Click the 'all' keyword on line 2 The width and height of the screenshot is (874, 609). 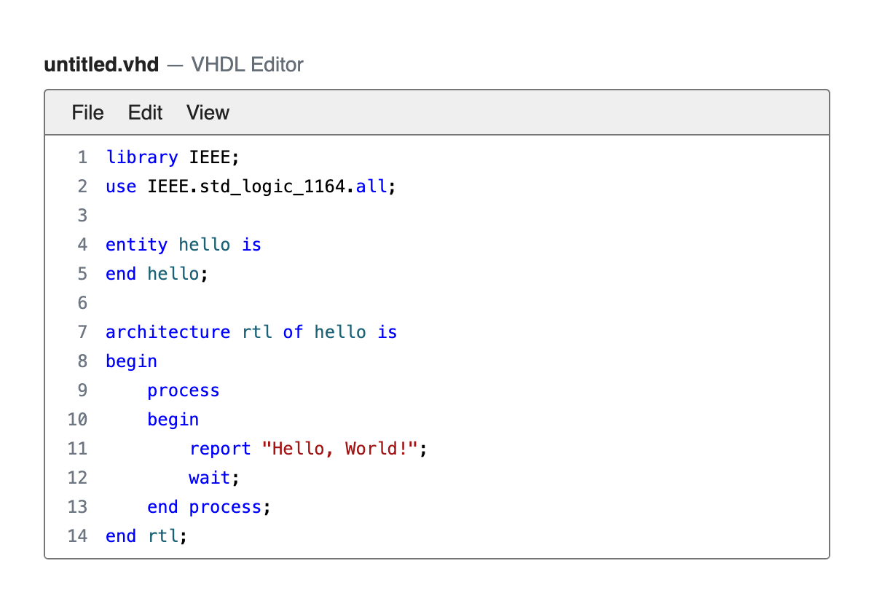point(371,186)
